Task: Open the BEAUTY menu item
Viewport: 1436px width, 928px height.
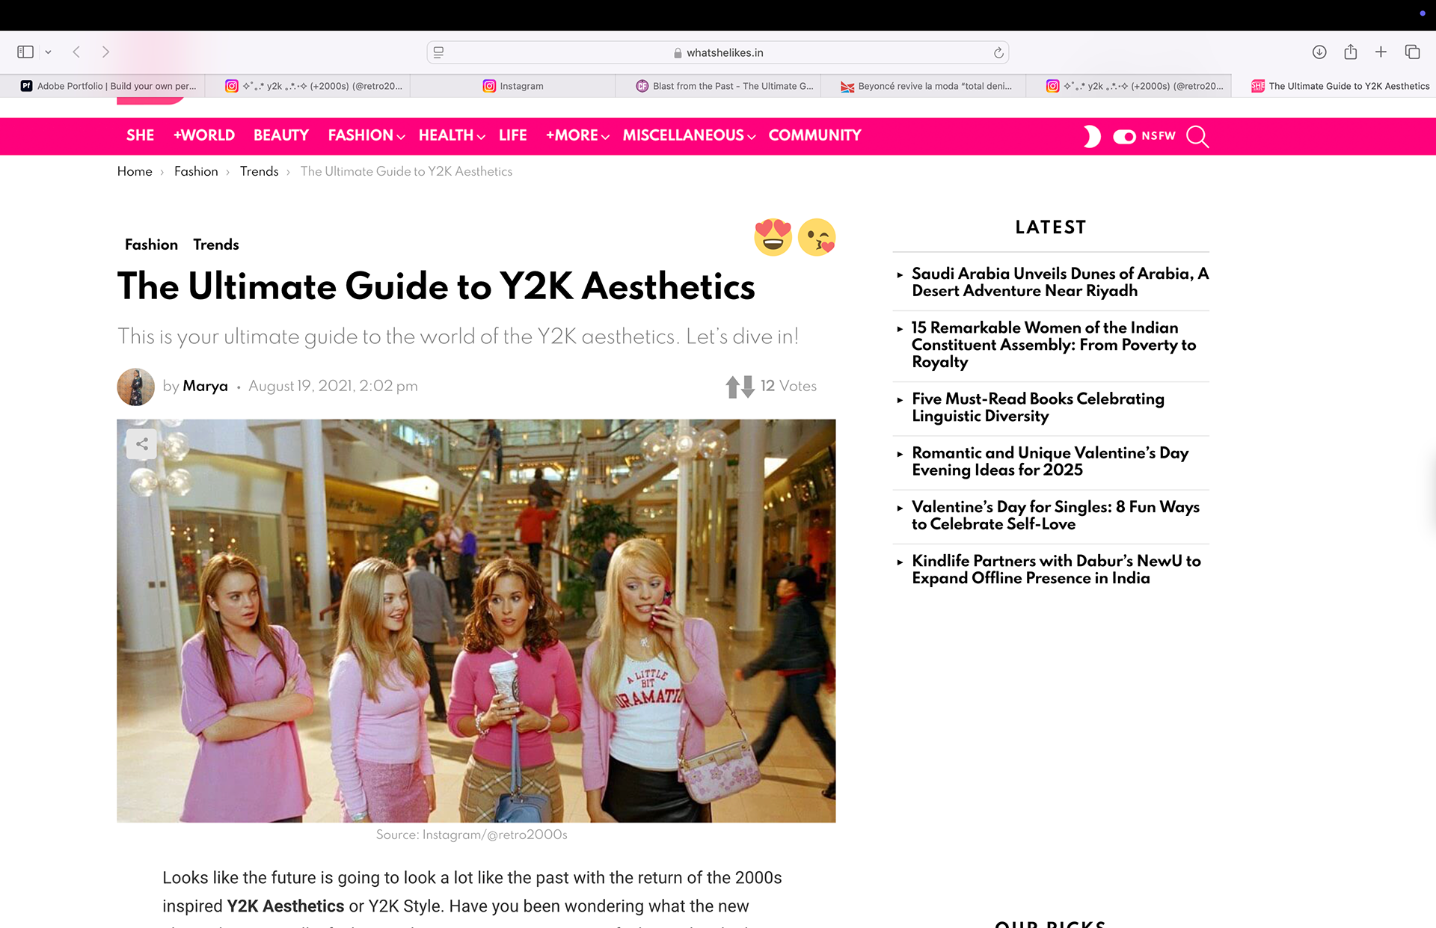Action: 281,135
